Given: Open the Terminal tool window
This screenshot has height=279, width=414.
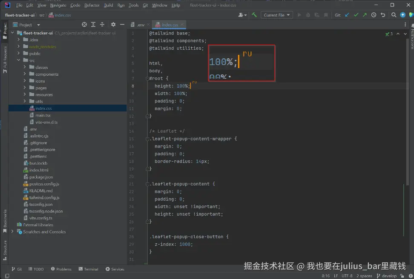Looking at the screenshot, I should tap(89, 269).
